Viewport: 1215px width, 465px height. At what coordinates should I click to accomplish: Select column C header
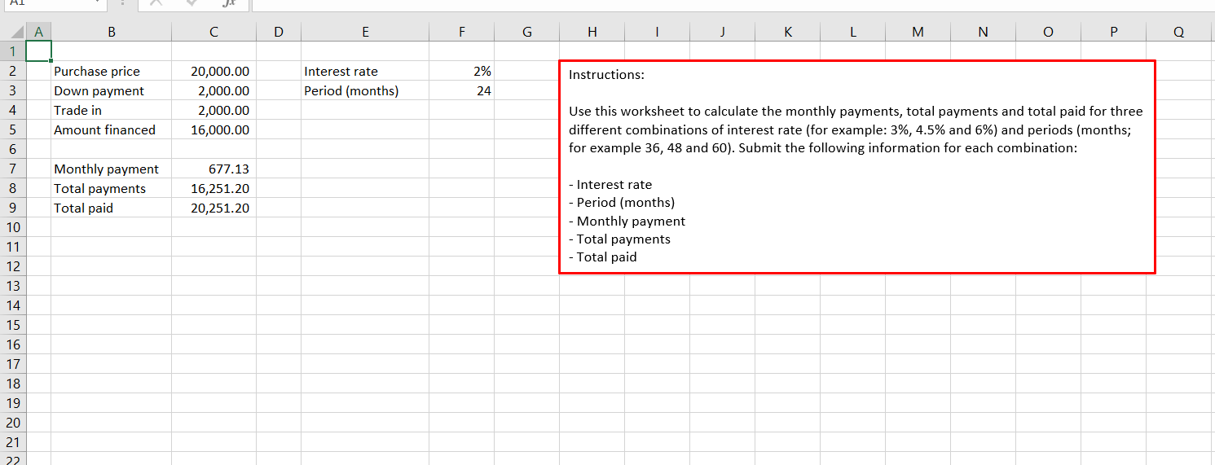click(x=214, y=33)
